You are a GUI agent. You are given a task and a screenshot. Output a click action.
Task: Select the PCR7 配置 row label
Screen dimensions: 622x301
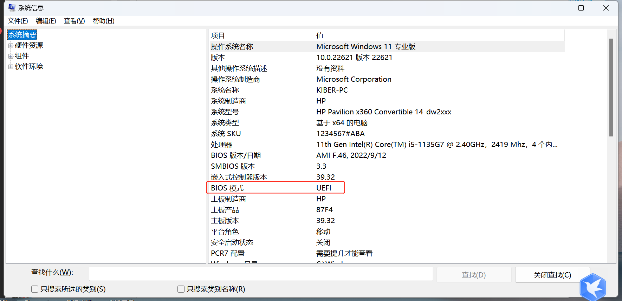(228, 253)
